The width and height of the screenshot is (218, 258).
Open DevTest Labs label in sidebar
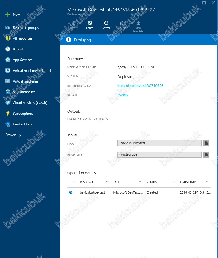coord(23,124)
